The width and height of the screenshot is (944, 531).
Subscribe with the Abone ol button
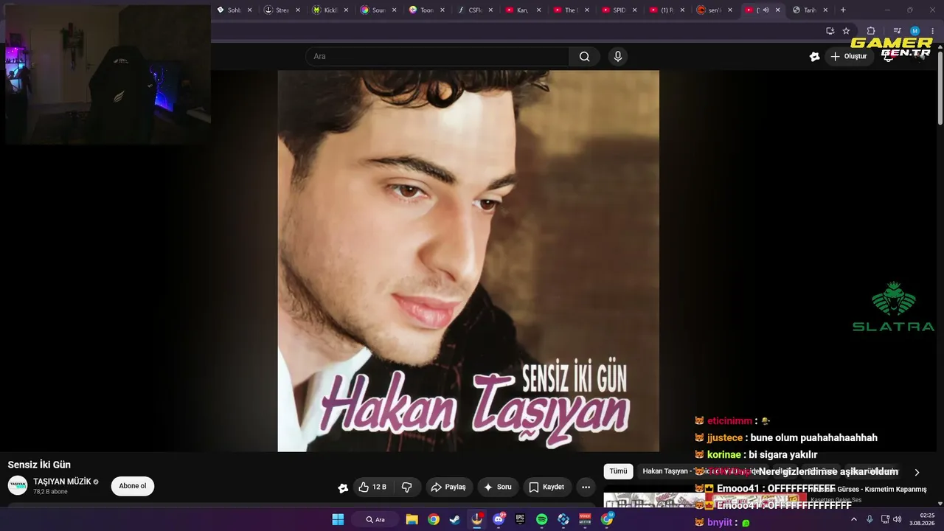tap(133, 486)
